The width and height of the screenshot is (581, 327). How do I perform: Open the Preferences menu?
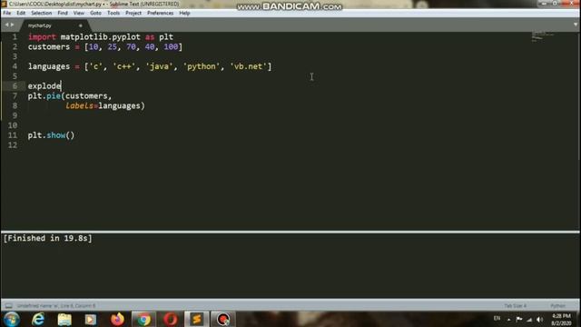click(x=160, y=13)
